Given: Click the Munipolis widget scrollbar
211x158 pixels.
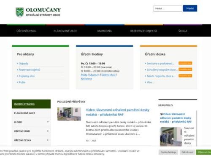Looking at the screenshot, I should tap(197, 129).
